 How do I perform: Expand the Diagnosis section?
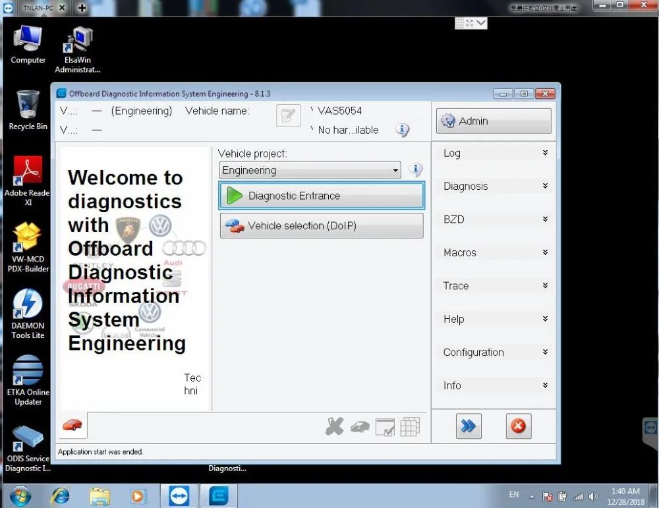496,186
